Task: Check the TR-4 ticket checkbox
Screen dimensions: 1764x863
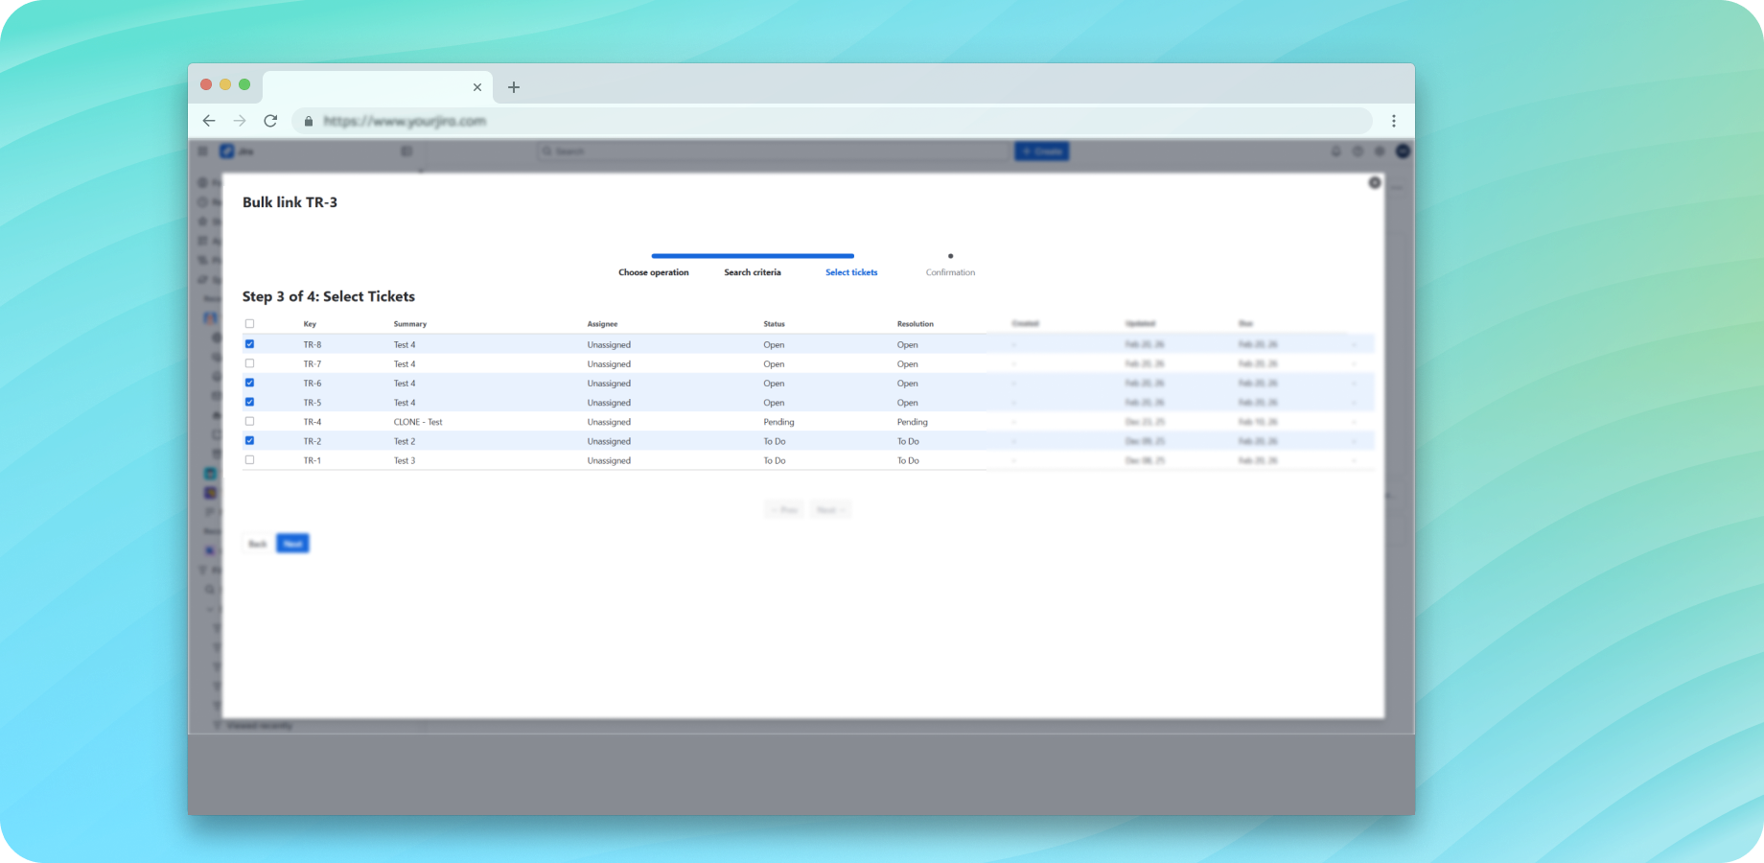Action: click(249, 421)
